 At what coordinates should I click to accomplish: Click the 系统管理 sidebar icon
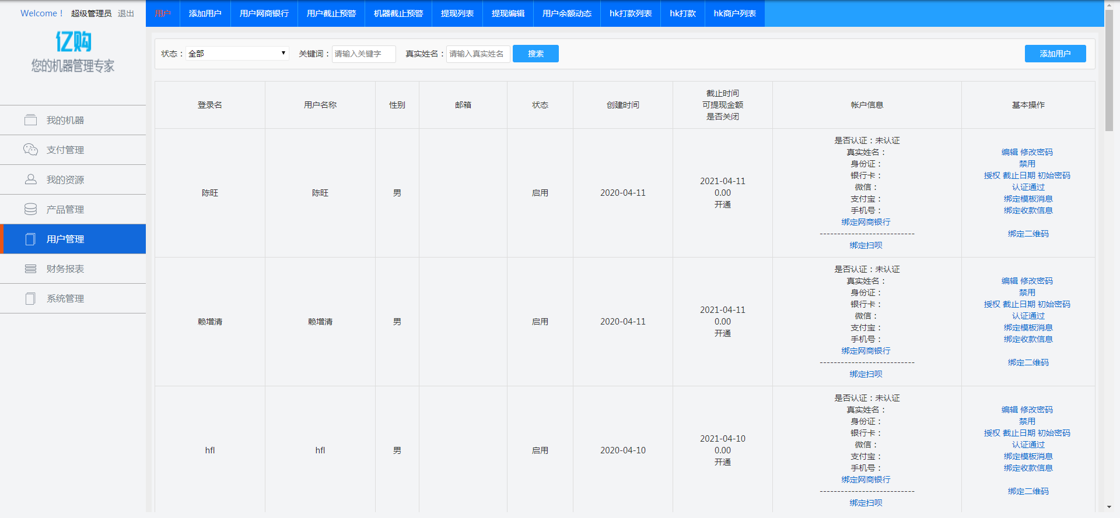[30, 298]
